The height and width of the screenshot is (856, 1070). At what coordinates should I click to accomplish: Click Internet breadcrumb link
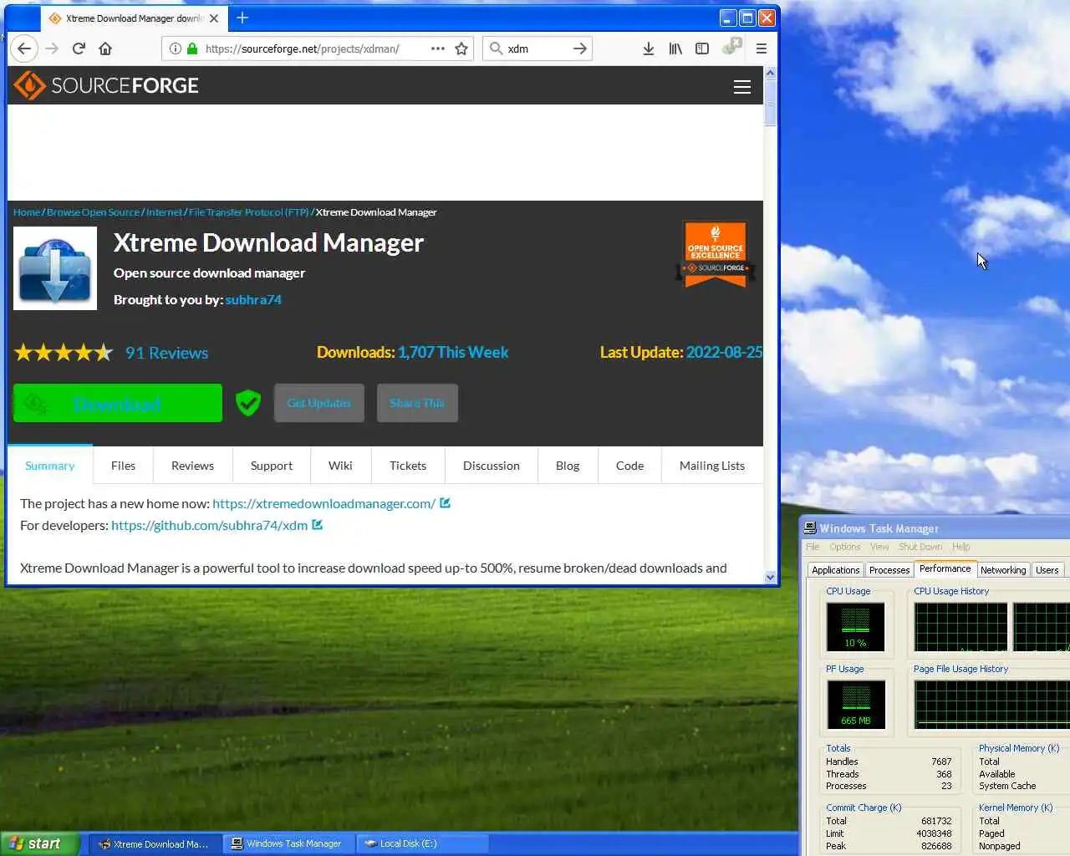164,212
